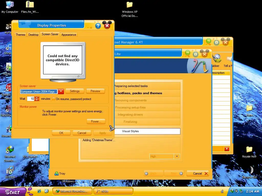Minimize the nLite window with green button
The height and width of the screenshot is (196, 262).
pyautogui.click(x=188, y=53)
